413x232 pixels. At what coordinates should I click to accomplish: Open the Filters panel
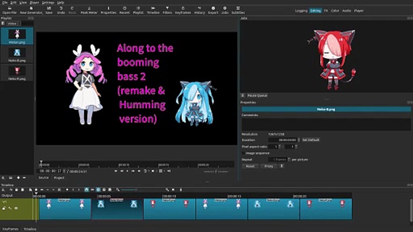click(x=167, y=10)
